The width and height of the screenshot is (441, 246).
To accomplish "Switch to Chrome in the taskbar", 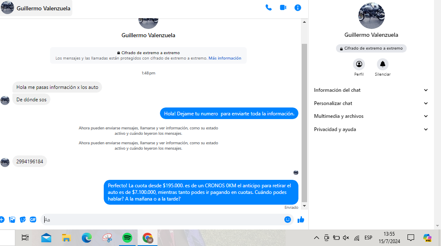I will coord(148,238).
